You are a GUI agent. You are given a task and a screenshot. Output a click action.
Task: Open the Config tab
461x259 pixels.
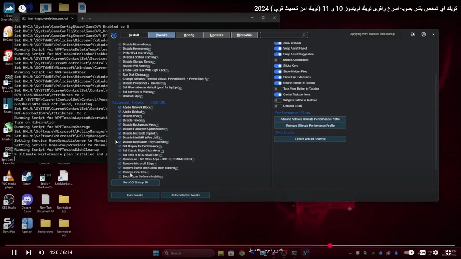point(189,35)
